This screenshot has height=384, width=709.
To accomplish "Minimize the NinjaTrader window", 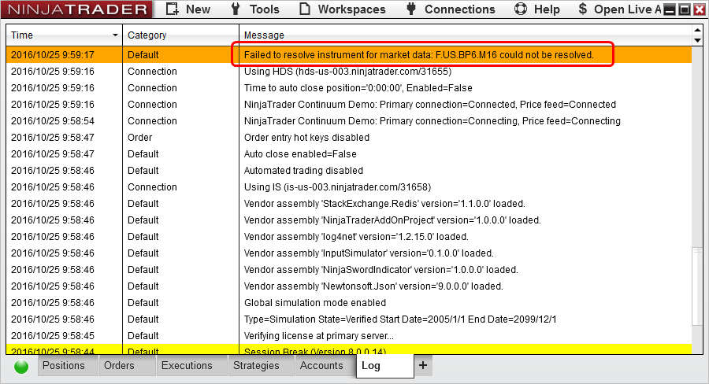I will coord(670,9).
